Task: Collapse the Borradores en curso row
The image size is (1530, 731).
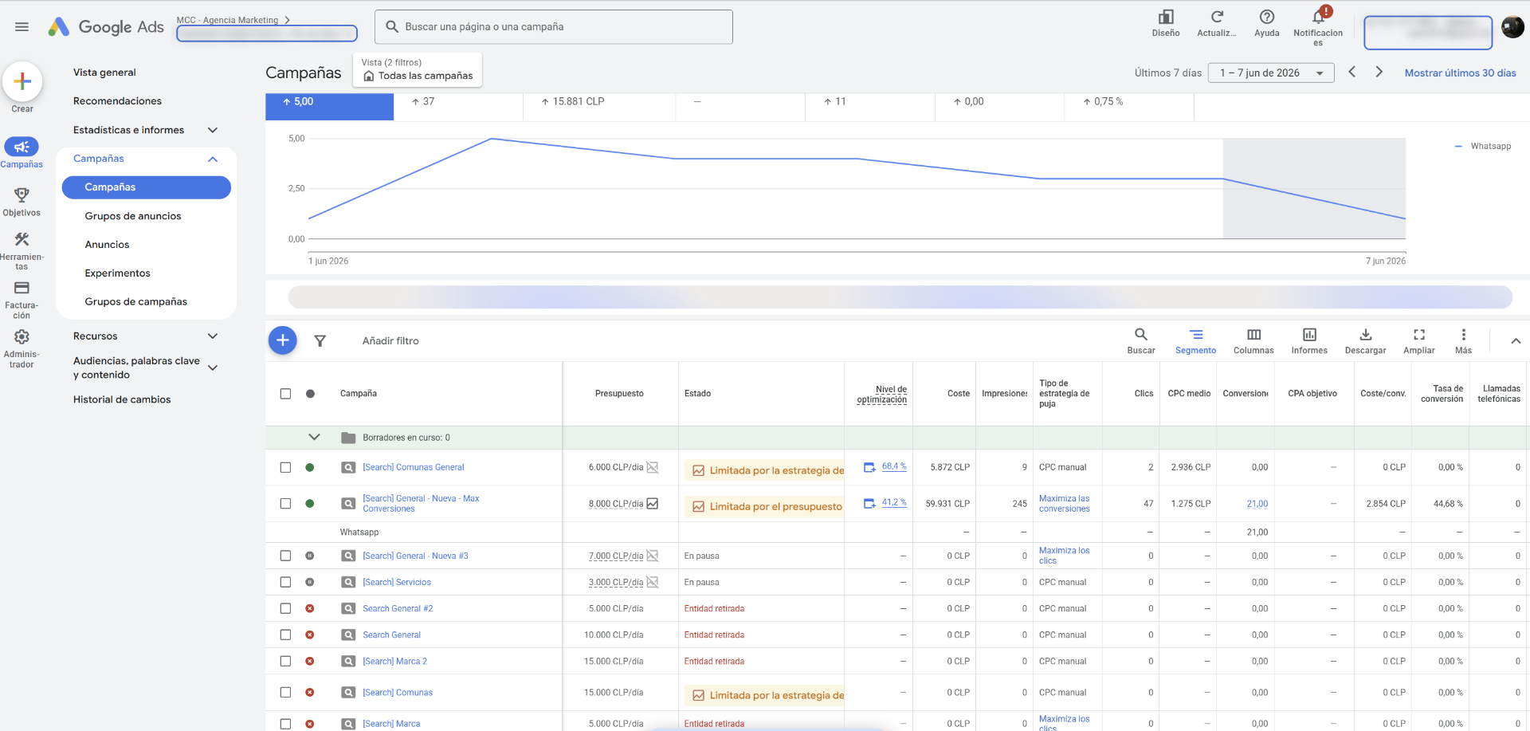Action: [314, 437]
